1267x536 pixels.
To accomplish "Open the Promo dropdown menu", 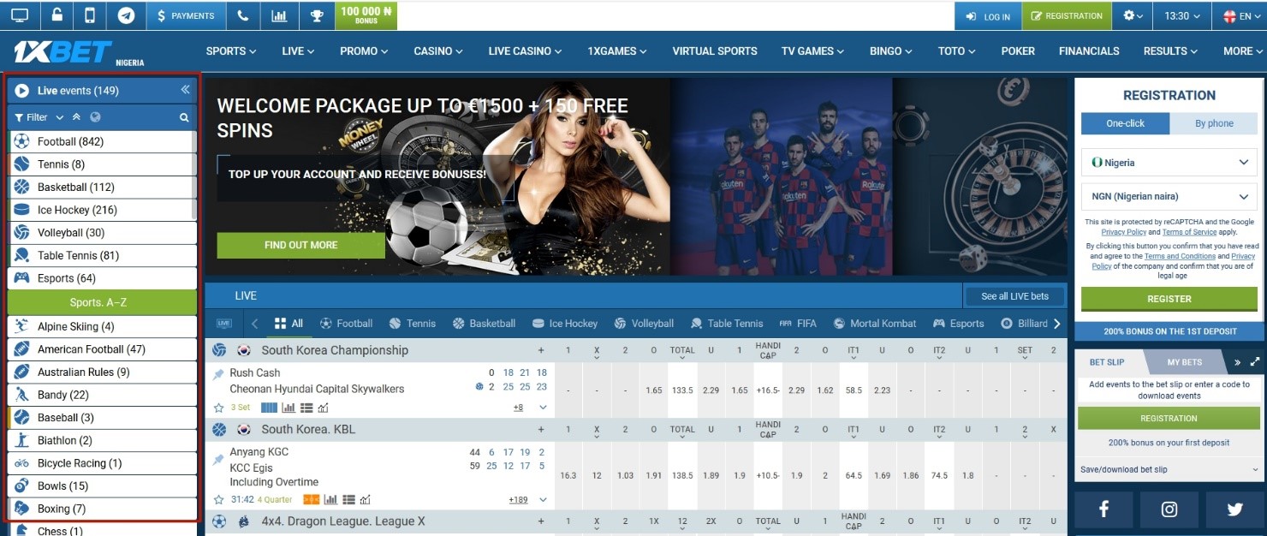I will [364, 51].
